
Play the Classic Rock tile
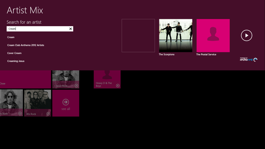(76, 86)
